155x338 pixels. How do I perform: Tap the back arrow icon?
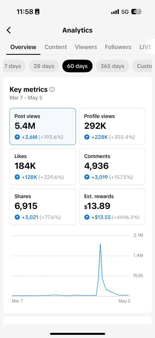9,30
